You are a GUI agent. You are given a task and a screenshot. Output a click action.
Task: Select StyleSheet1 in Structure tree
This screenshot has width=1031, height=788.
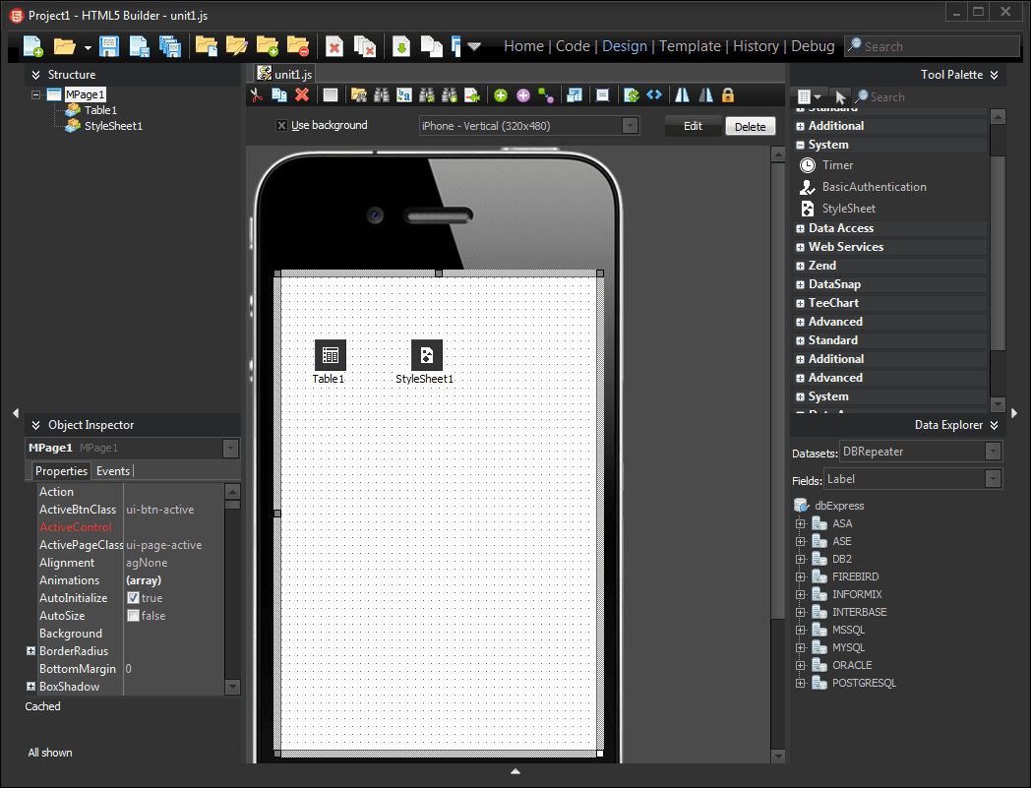pyautogui.click(x=112, y=126)
